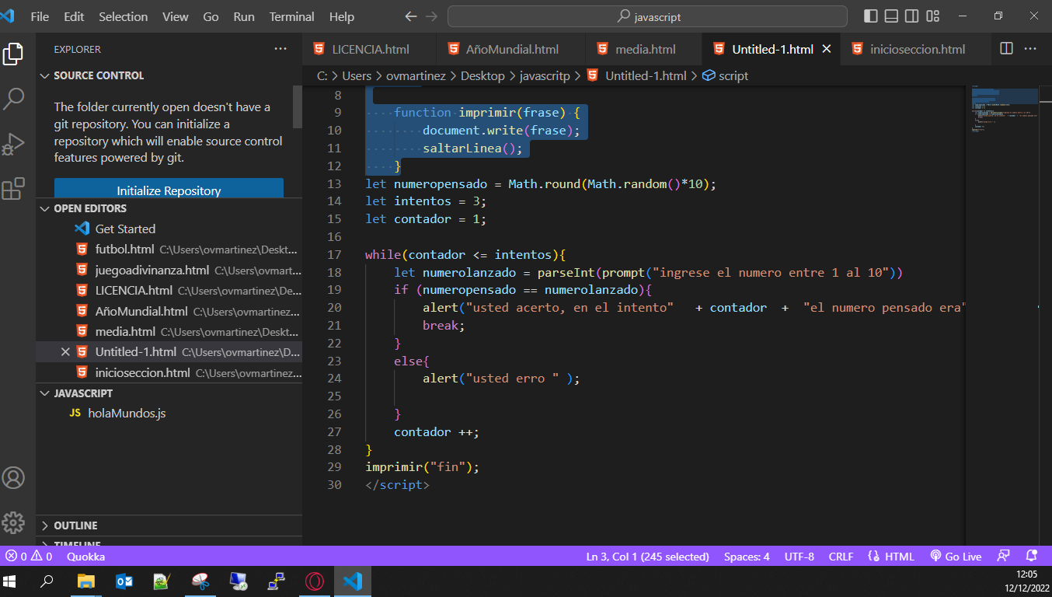This screenshot has width=1052, height=597.
Task: Open the notifications bell
Action: [1032, 557]
